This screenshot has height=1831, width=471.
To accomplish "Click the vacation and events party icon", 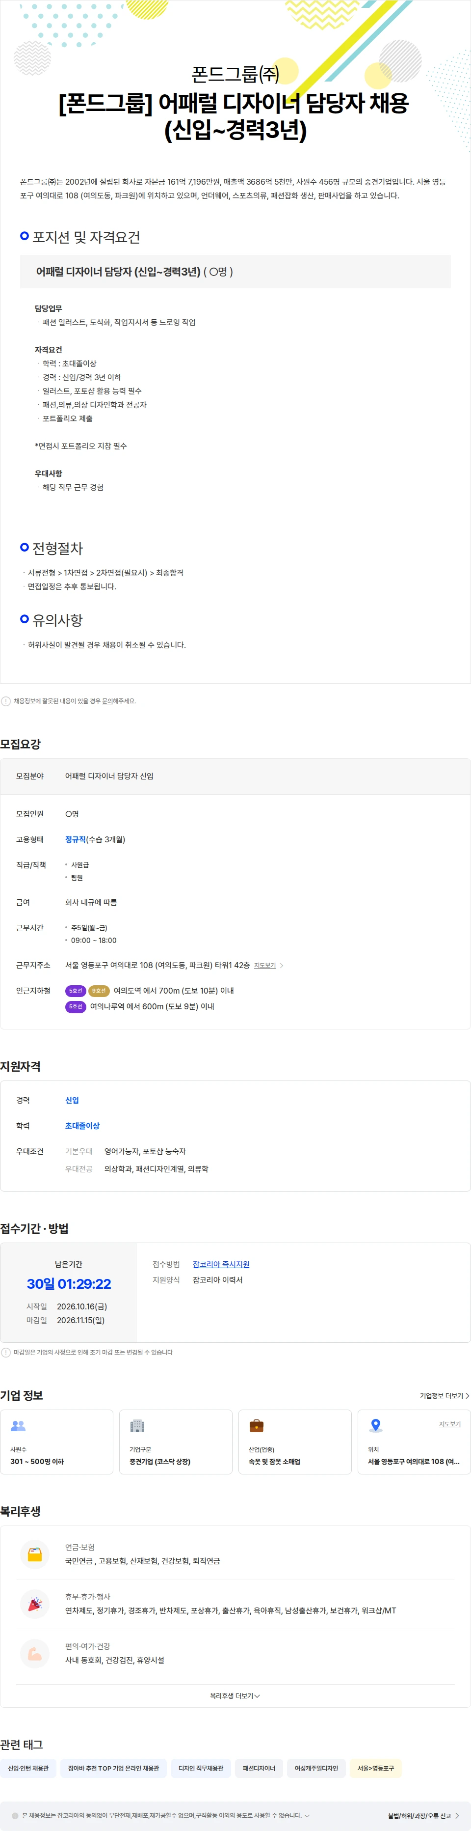I will (x=35, y=1604).
